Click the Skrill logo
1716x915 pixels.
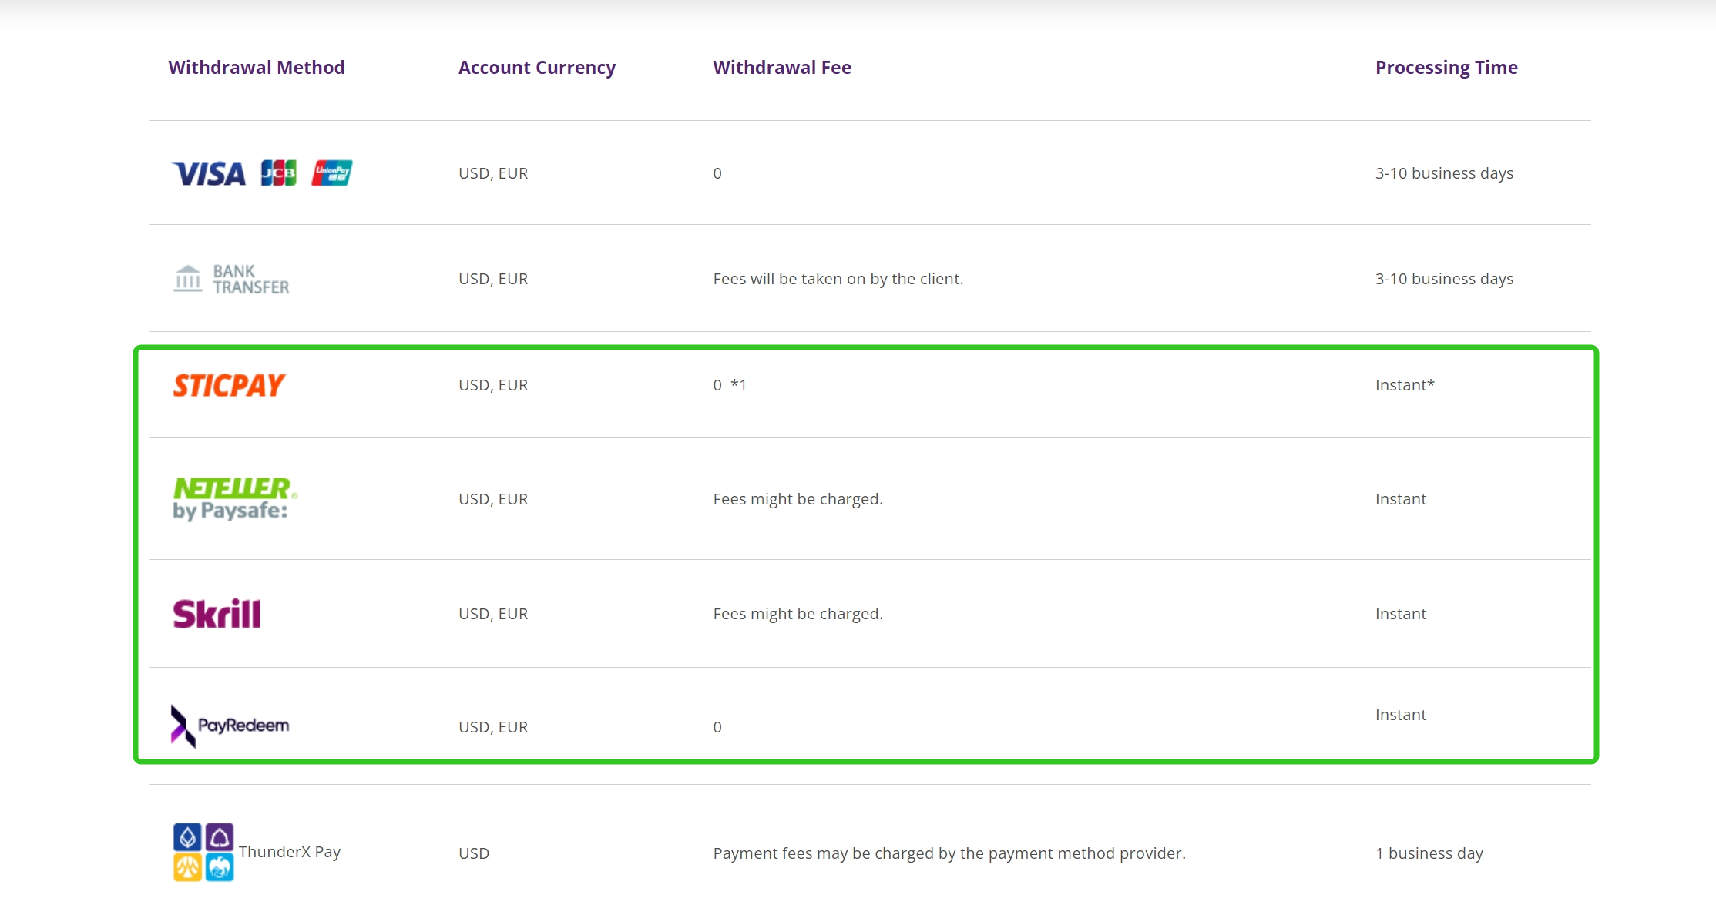click(217, 614)
